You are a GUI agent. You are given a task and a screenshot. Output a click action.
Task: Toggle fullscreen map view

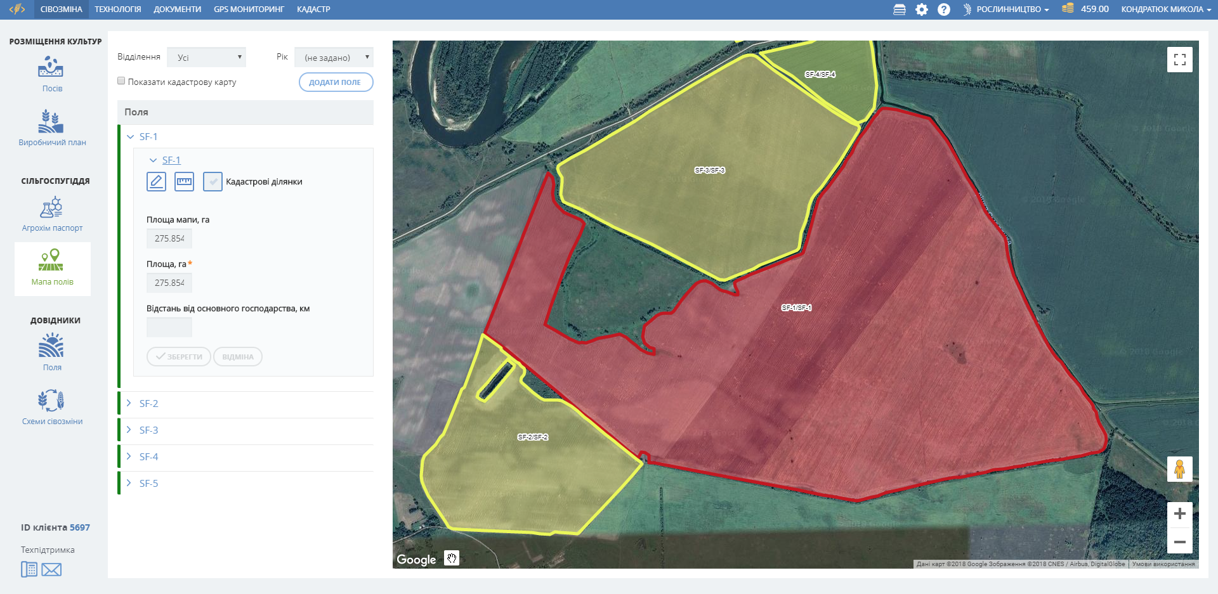tap(1179, 60)
